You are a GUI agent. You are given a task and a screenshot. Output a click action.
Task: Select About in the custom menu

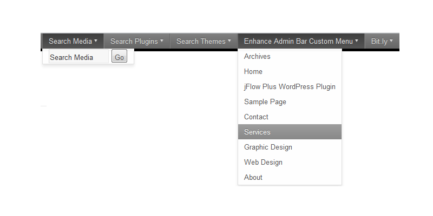[x=253, y=177]
